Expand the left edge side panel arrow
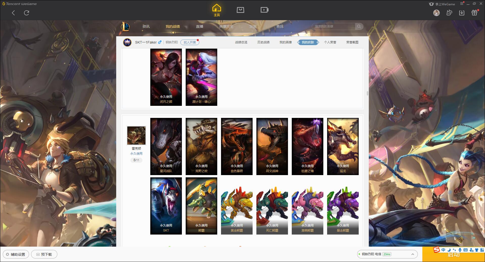Image resolution: width=485 pixels, height=262 pixels. (x=1, y=141)
